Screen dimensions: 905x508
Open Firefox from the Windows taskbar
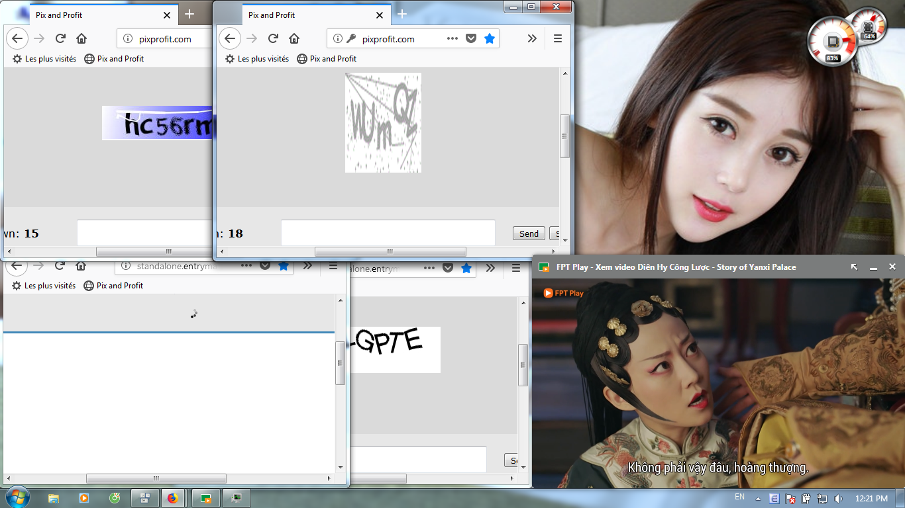[x=173, y=498]
